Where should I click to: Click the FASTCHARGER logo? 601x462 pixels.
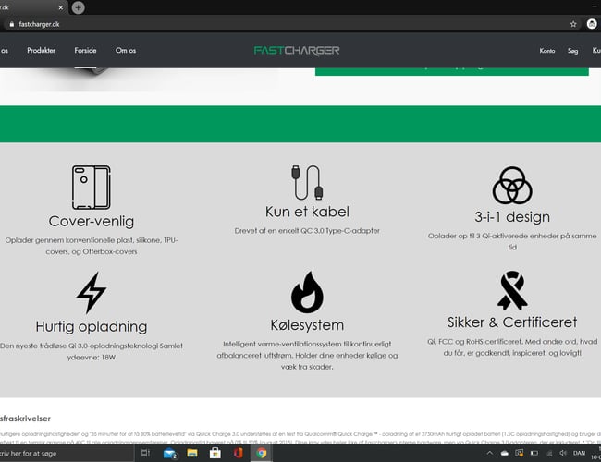(x=297, y=50)
